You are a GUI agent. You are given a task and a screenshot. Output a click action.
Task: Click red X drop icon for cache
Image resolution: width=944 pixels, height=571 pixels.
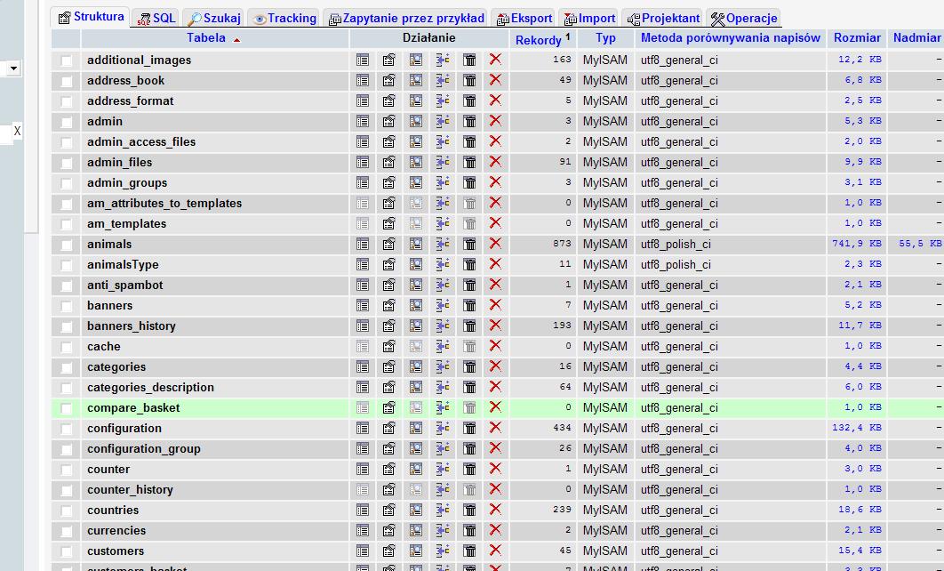(495, 346)
